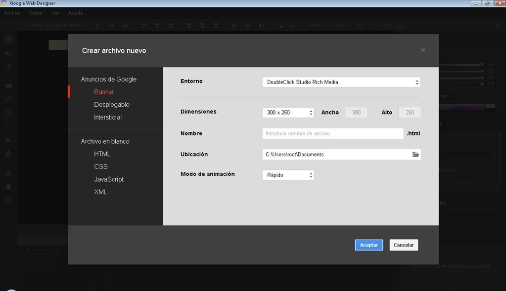
Task: Click the Ubicación path field
Action: 341,154
